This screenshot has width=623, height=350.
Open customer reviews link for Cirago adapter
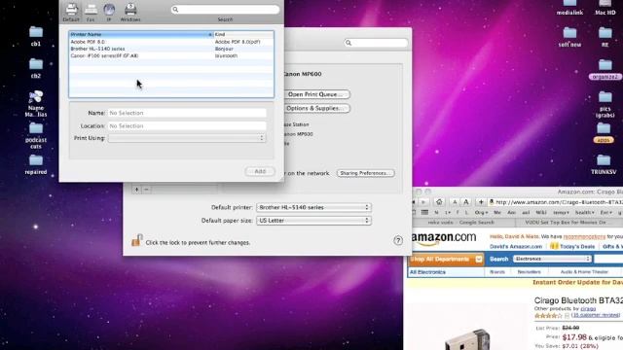click(596, 315)
